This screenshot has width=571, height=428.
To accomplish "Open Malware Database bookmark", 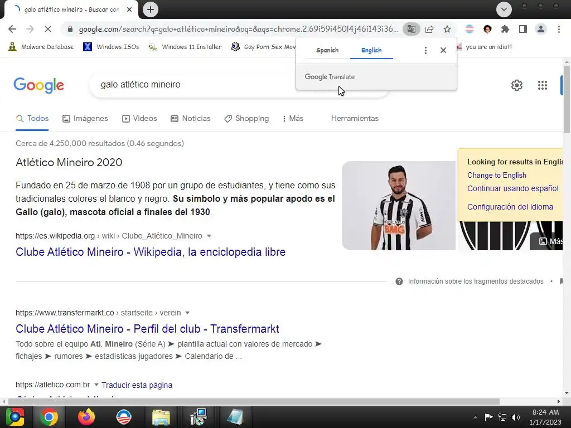I will (x=40, y=47).
